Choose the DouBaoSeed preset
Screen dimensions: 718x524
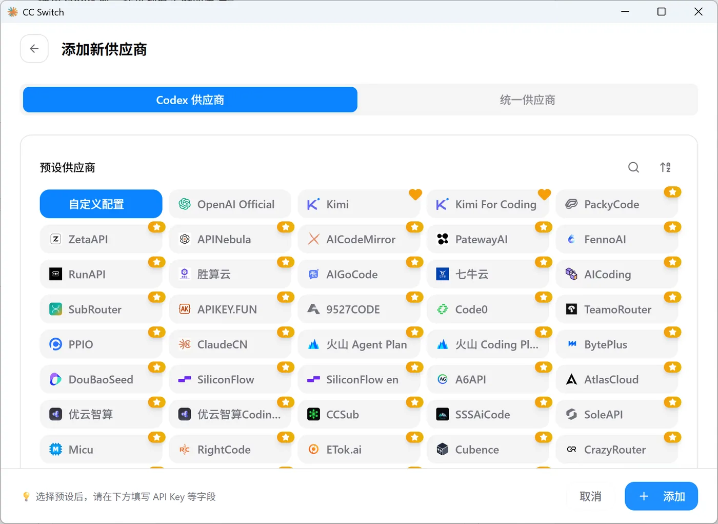pos(101,379)
